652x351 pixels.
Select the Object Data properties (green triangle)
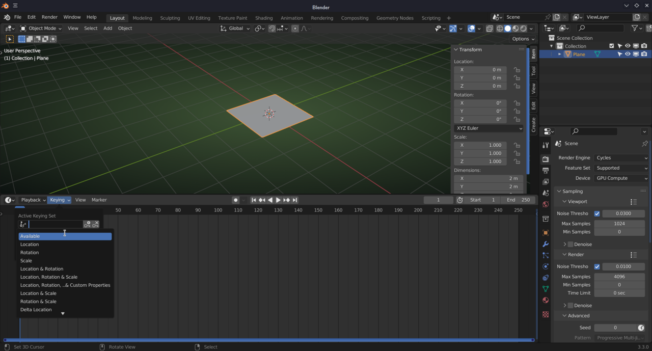click(545, 289)
